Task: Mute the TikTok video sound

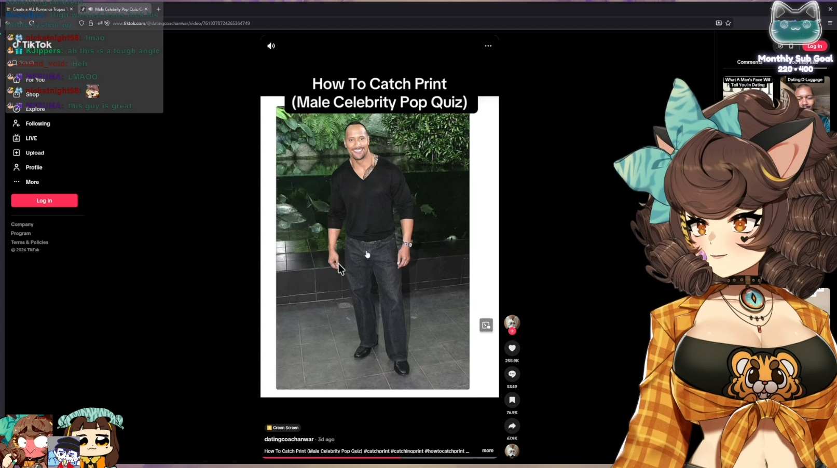Action: tap(271, 46)
